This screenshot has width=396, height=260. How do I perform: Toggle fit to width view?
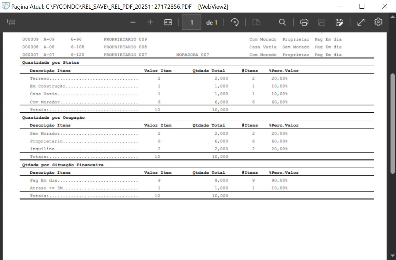(x=168, y=22)
